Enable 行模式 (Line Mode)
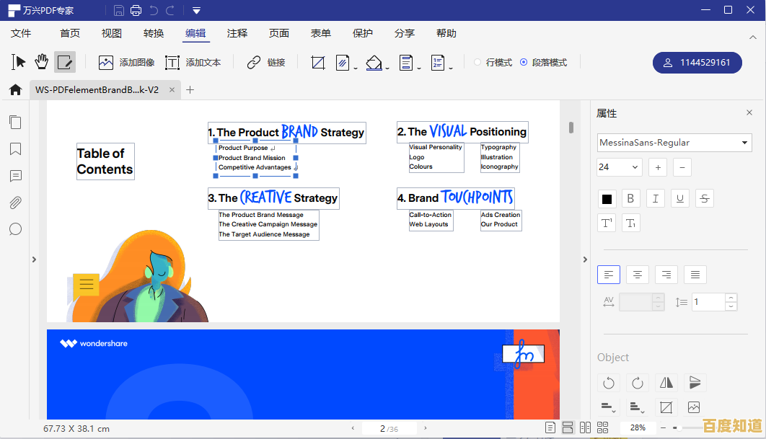This screenshot has width=766, height=439. [493, 62]
